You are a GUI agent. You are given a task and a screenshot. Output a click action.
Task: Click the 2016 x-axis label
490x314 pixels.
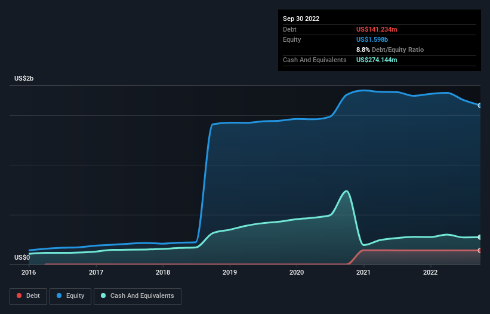tap(29, 272)
